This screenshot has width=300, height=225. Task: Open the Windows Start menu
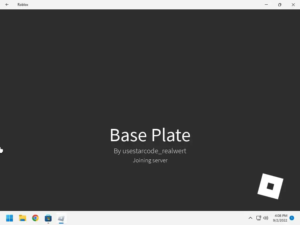pos(10,218)
